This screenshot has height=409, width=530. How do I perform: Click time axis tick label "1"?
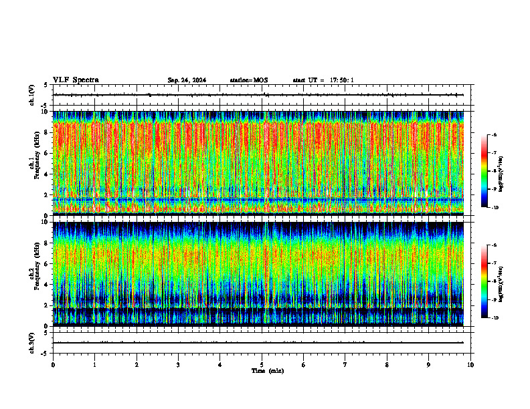[x=94, y=365]
